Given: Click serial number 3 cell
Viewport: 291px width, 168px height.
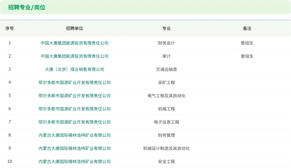Looking at the screenshot, I should click(10, 69).
